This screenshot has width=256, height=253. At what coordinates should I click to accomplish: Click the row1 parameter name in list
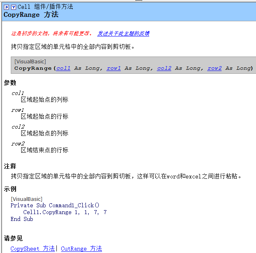click(x=18, y=110)
